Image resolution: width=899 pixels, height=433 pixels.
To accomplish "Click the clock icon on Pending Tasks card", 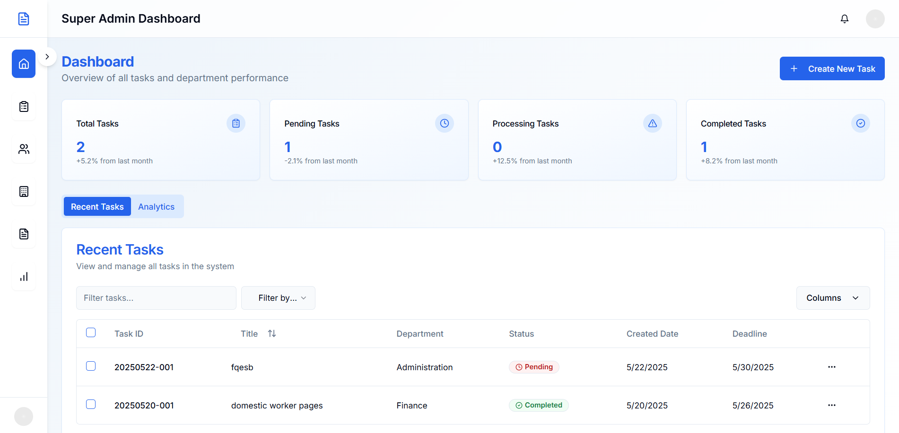I will (x=445, y=123).
